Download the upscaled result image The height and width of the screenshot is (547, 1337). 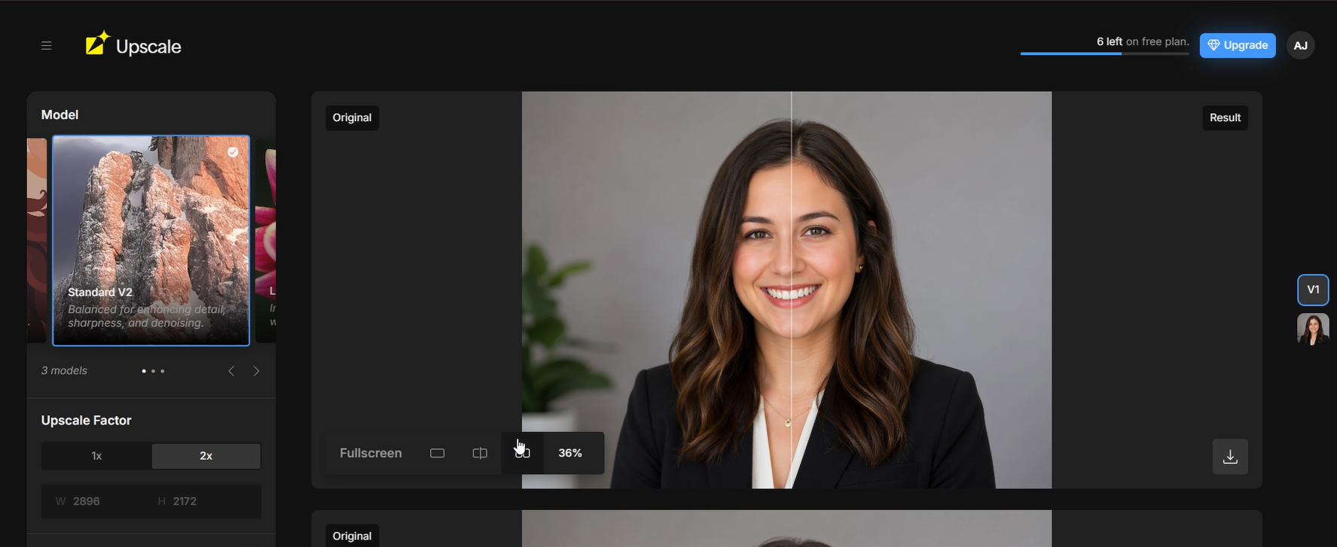(1230, 457)
